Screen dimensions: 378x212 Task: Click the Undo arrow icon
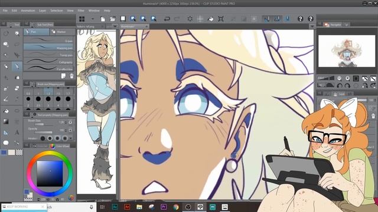coord(167,19)
